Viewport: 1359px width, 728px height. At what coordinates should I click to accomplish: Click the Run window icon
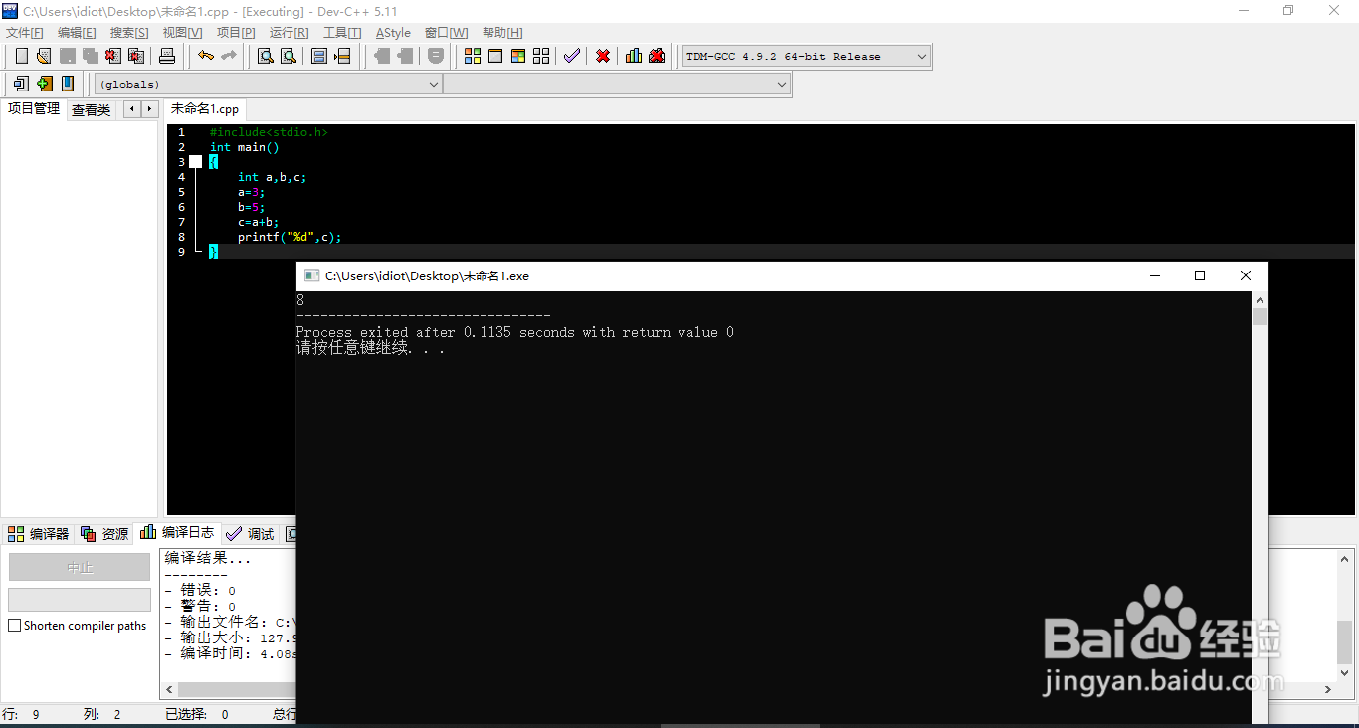[x=495, y=56]
